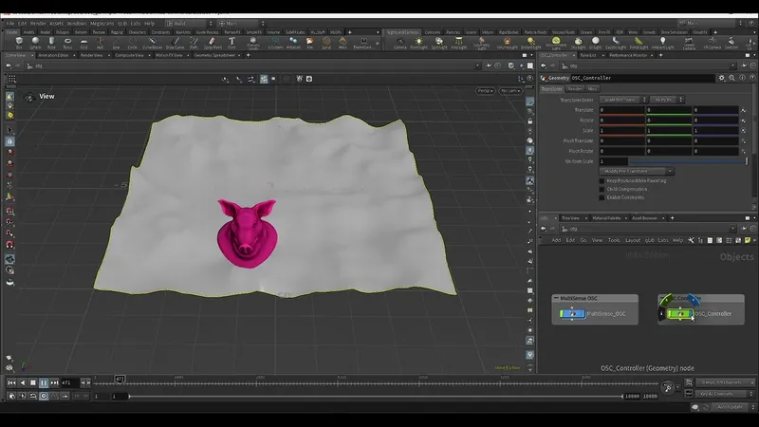Select the Draw Curve shelf tool
The width and height of the screenshot is (759, 427).
coord(175,43)
